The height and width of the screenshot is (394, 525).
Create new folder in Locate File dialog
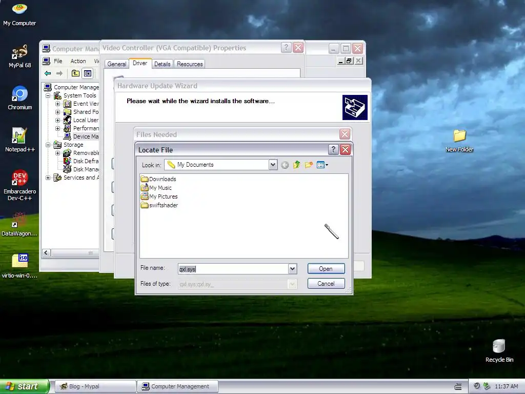(x=308, y=165)
